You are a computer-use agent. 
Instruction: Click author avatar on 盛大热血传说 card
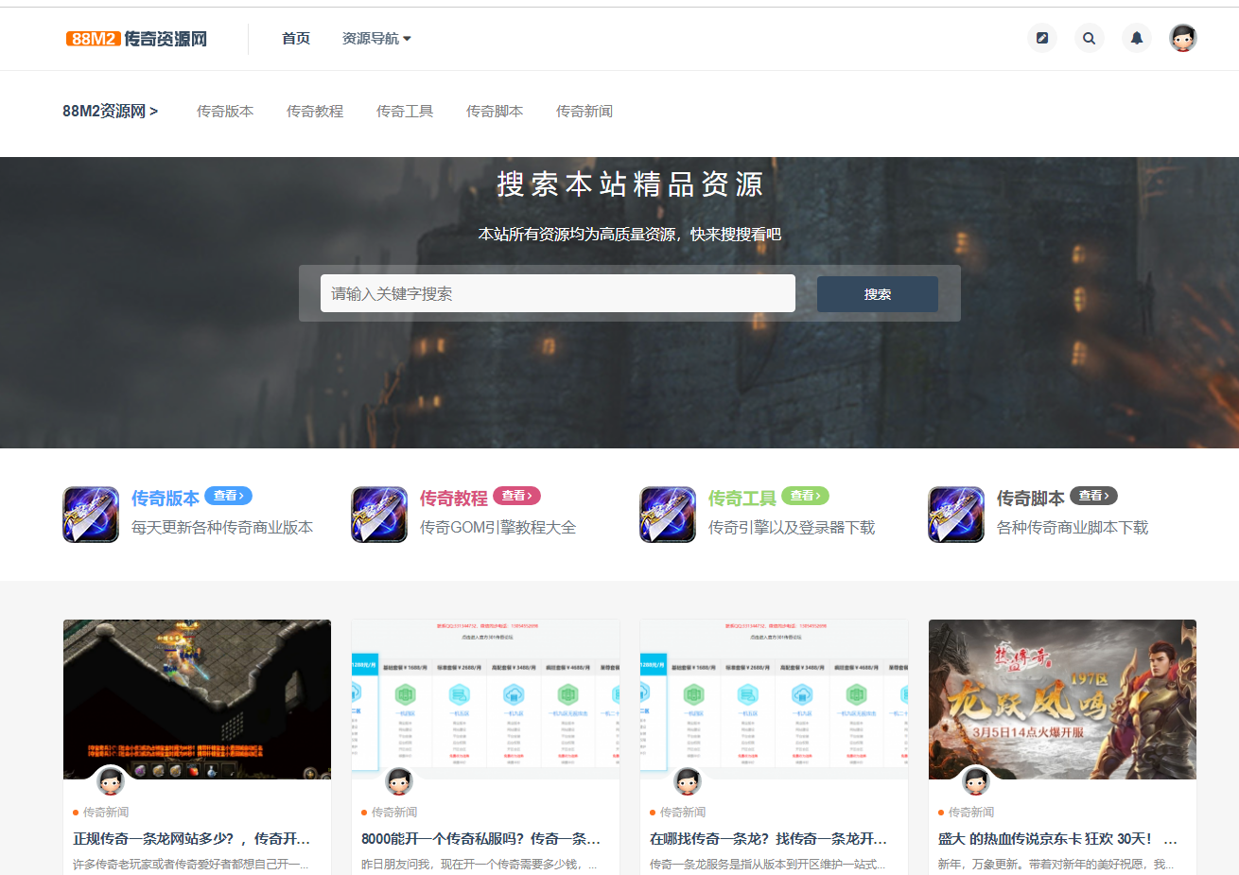[x=976, y=780]
